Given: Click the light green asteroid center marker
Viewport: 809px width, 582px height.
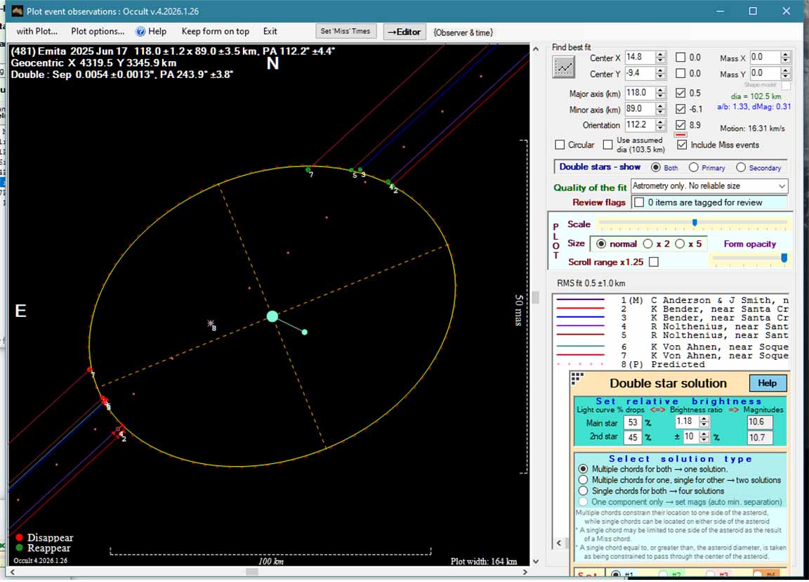Looking at the screenshot, I should click(x=272, y=316).
